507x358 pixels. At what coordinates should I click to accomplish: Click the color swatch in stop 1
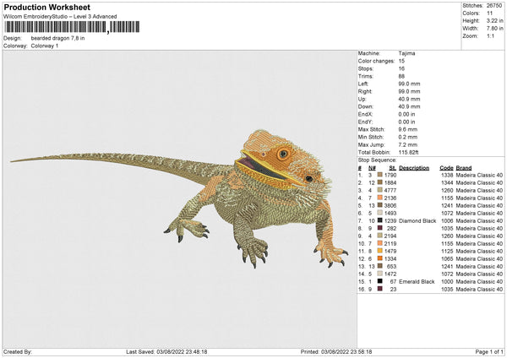point(379,175)
